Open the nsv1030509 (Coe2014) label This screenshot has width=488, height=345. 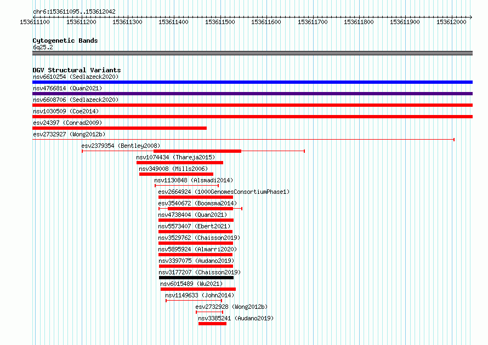(x=66, y=111)
